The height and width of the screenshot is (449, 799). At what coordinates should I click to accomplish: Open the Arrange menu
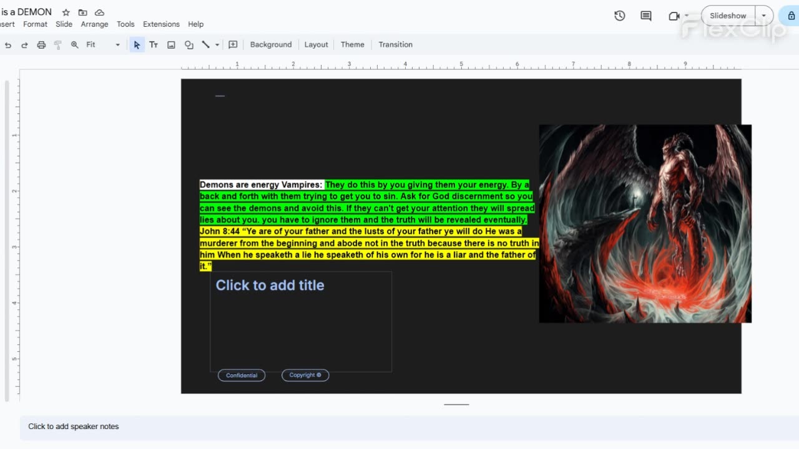pos(94,24)
